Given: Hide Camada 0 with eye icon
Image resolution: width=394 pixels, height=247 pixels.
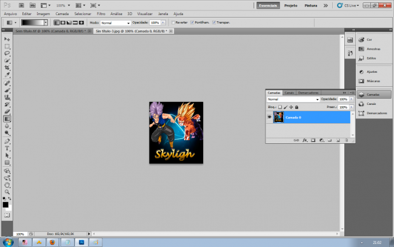Looking at the screenshot, I should [x=269, y=117].
